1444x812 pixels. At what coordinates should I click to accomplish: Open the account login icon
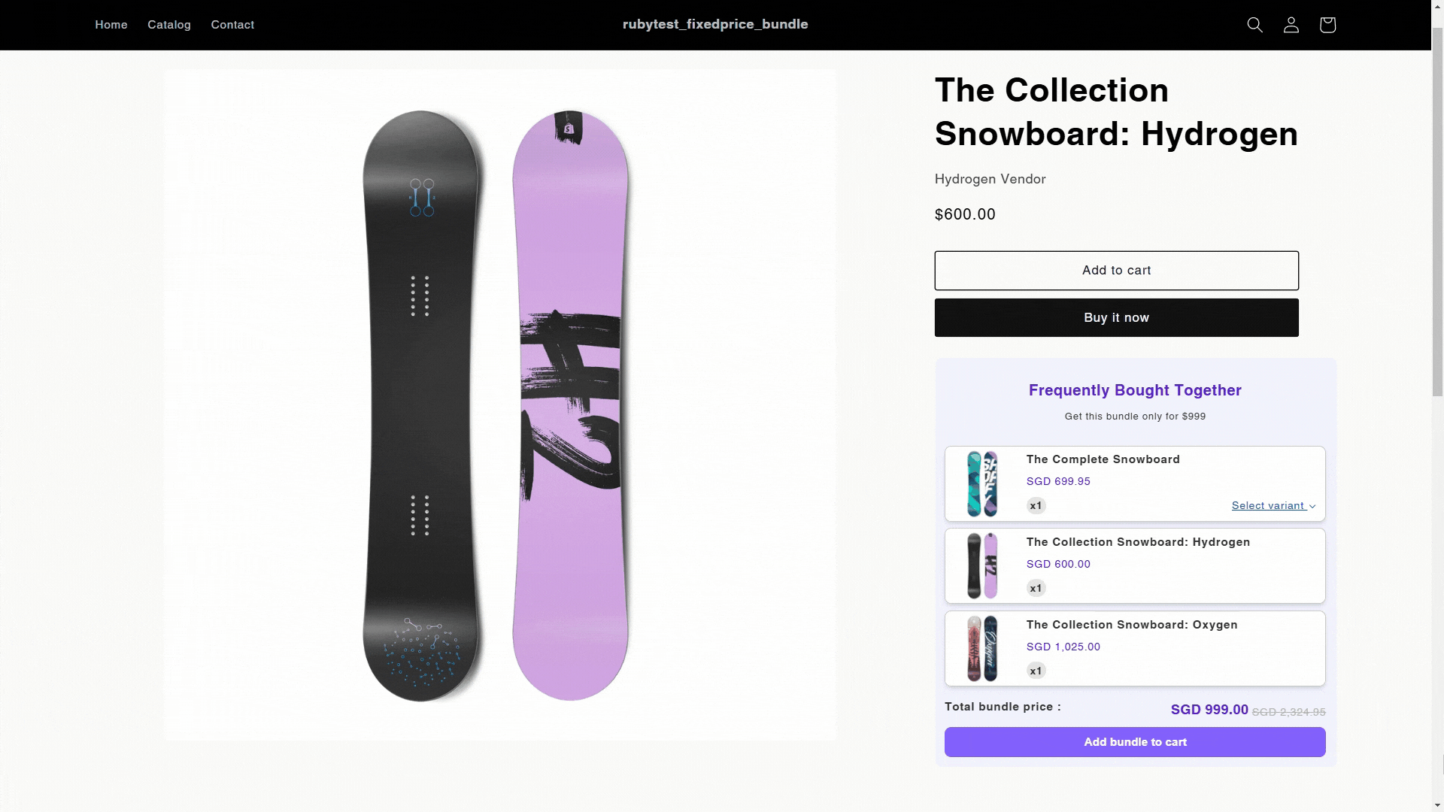point(1291,25)
